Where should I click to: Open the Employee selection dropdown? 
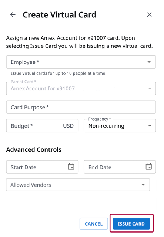pos(81,62)
